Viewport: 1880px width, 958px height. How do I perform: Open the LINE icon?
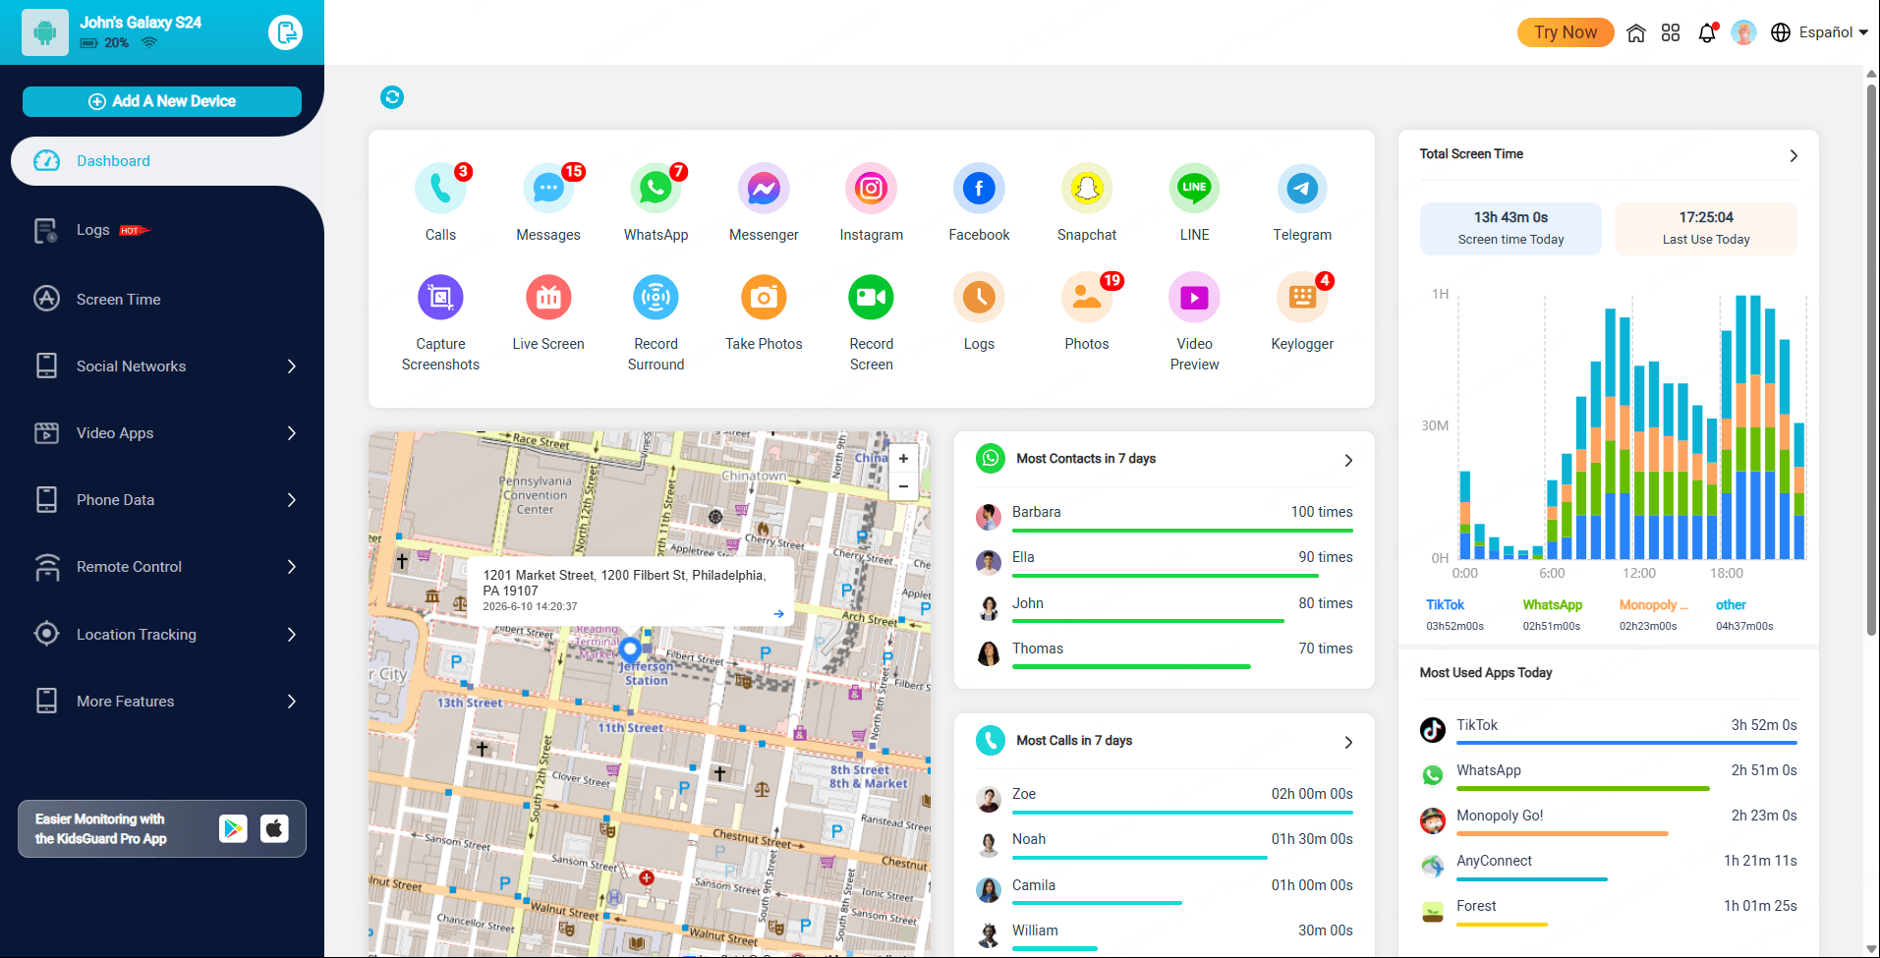coord(1194,189)
